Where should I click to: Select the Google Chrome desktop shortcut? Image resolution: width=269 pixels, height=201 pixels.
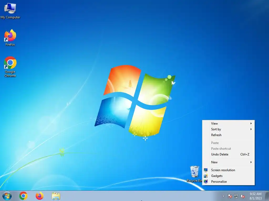pyautogui.click(x=10, y=67)
